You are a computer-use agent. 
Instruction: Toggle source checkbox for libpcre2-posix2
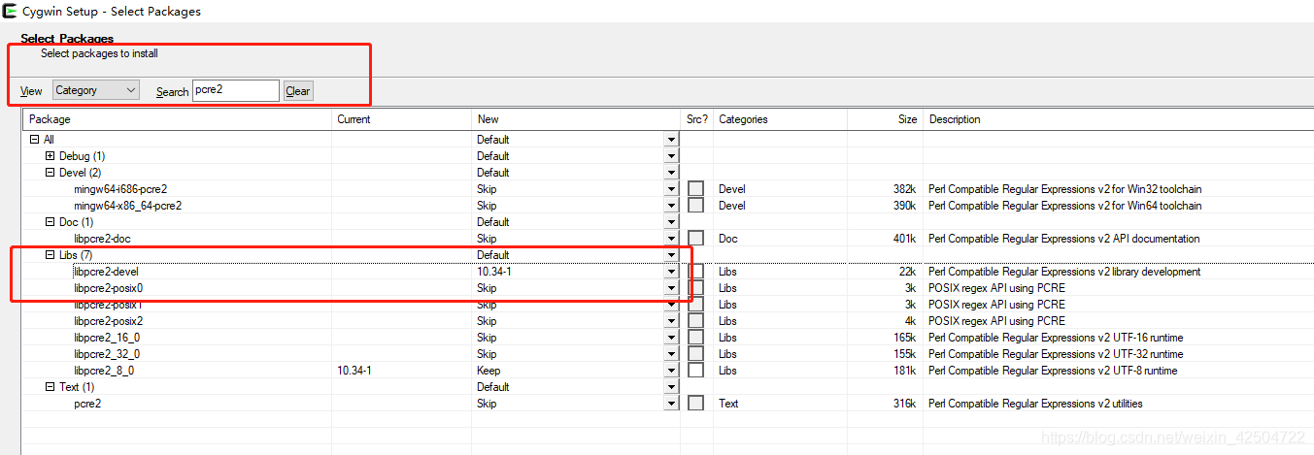[x=696, y=321]
